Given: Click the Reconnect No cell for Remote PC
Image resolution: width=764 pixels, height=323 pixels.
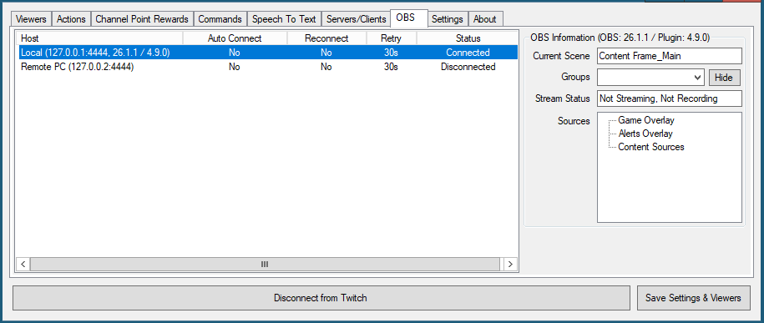Looking at the screenshot, I should click(326, 67).
